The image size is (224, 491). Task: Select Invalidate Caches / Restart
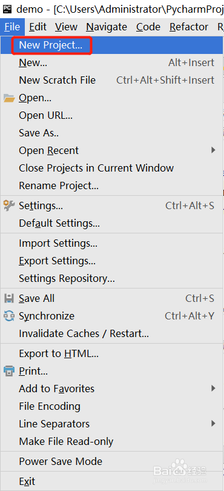111,333
